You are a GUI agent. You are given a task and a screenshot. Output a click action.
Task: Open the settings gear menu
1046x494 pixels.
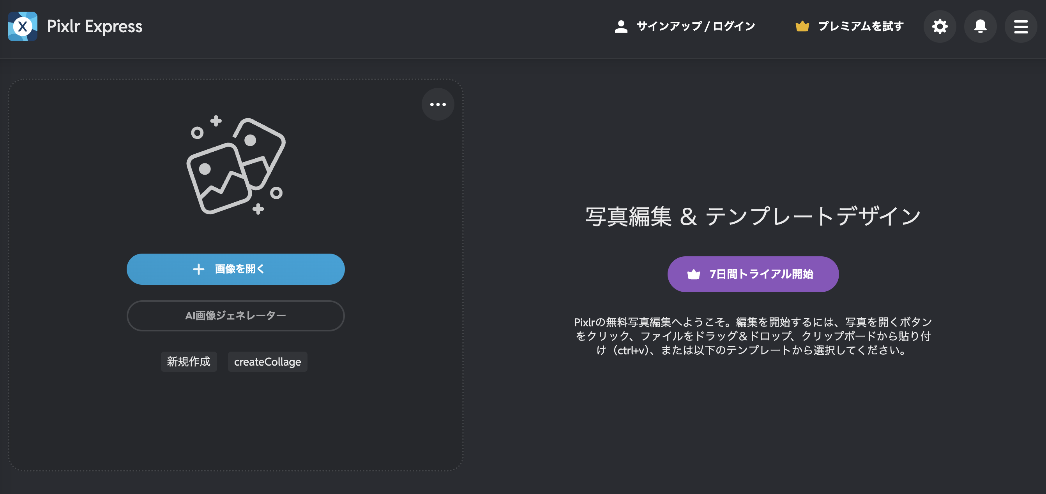940,27
